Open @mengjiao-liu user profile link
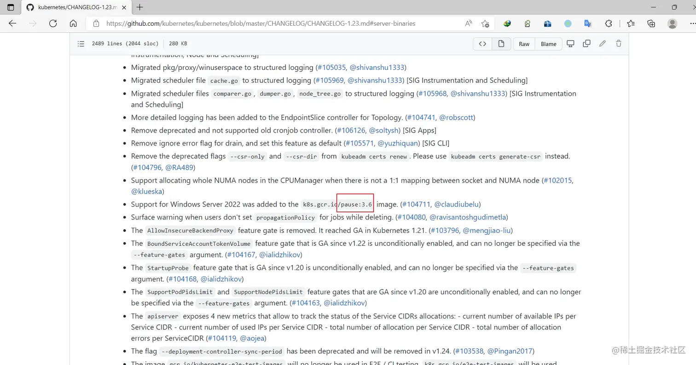The height and width of the screenshot is (365, 696). (x=486, y=230)
